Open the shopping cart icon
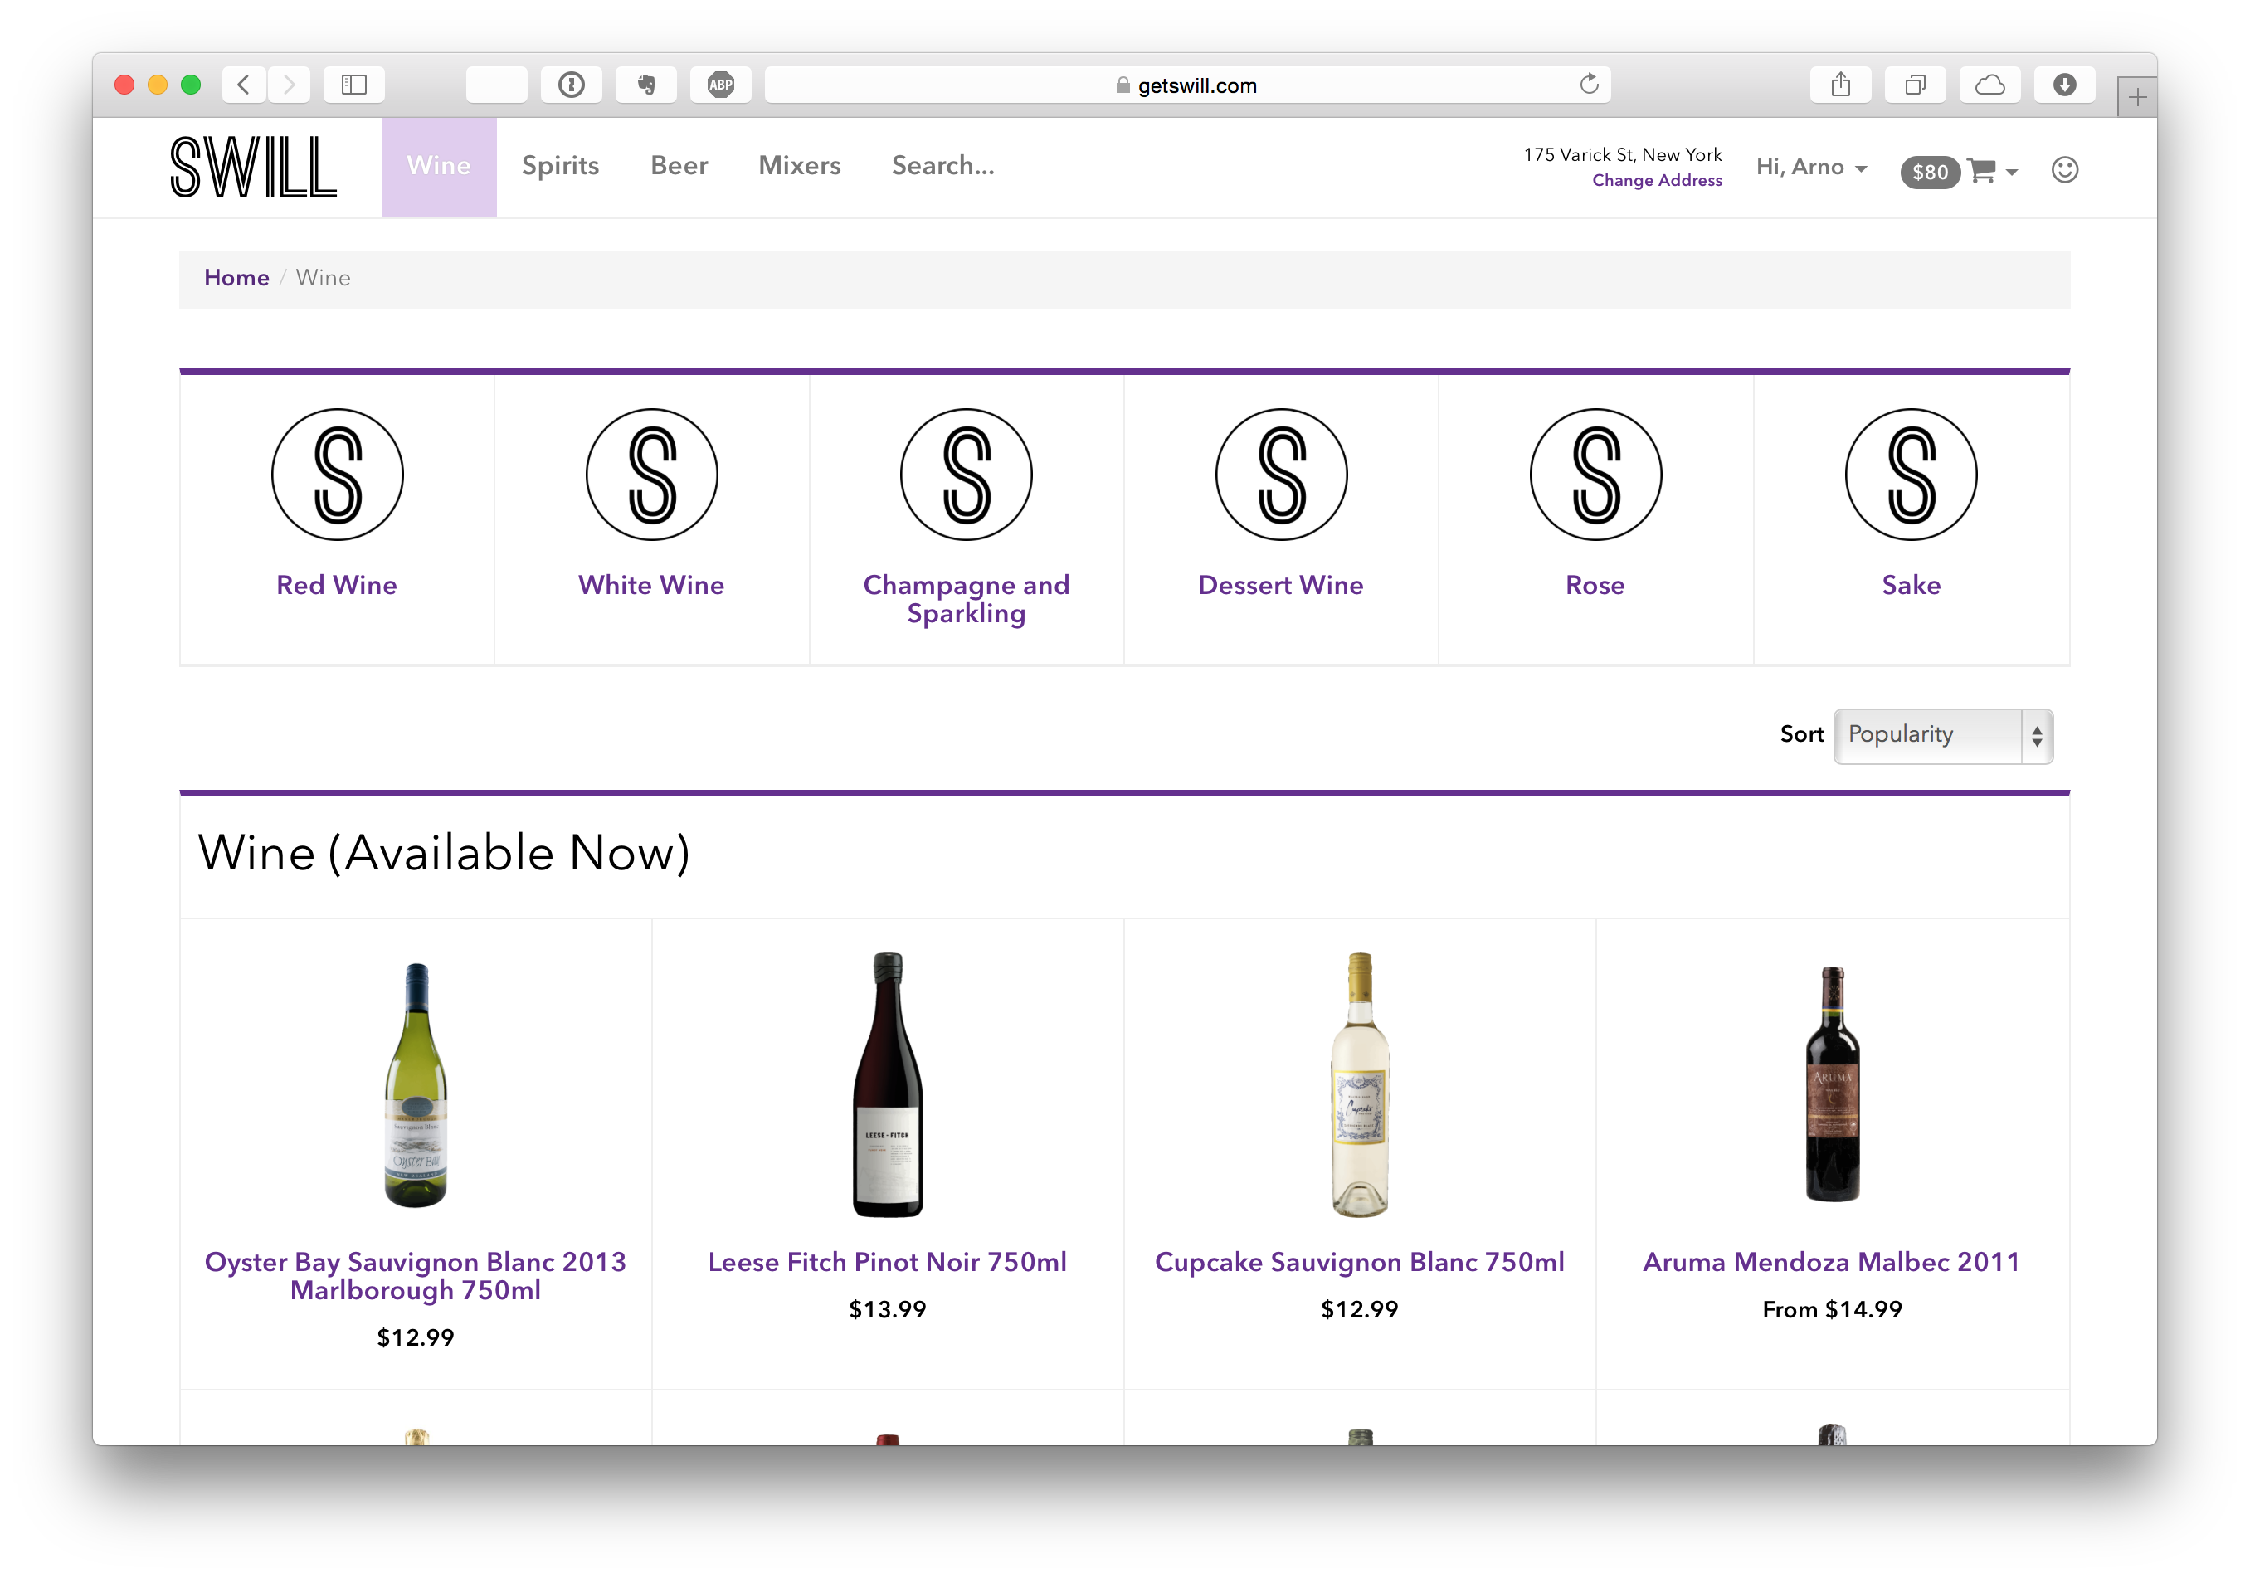The width and height of the screenshot is (2250, 1578). tap(1981, 171)
